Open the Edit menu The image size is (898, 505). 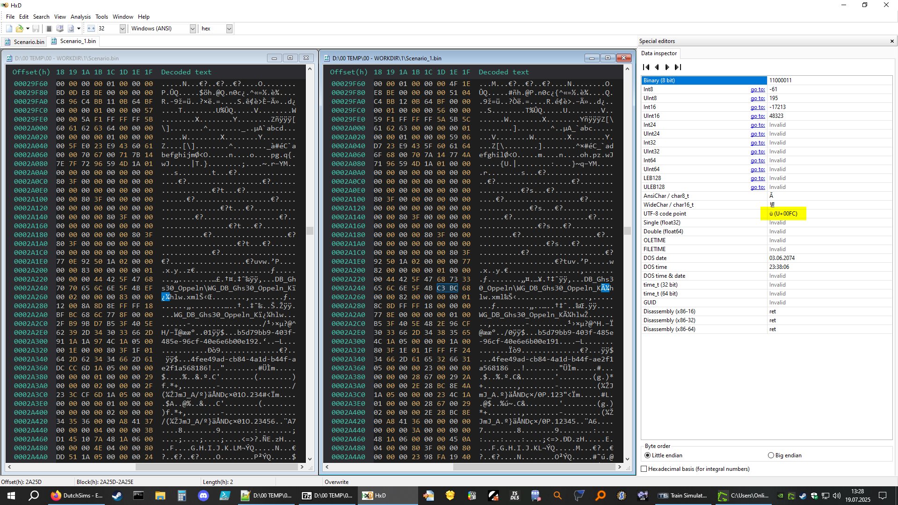(x=24, y=16)
